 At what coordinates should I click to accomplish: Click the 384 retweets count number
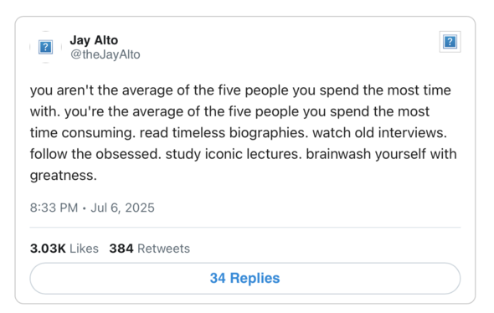click(x=121, y=249)
